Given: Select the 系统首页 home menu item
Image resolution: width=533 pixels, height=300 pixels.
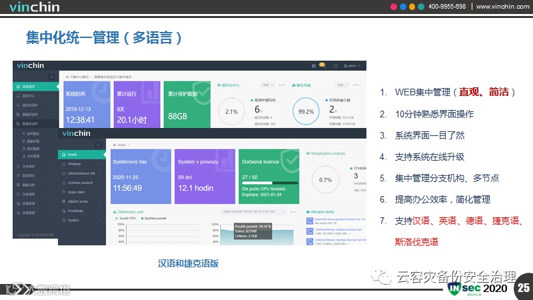Looking at the screenshot, I should (36, 87).
